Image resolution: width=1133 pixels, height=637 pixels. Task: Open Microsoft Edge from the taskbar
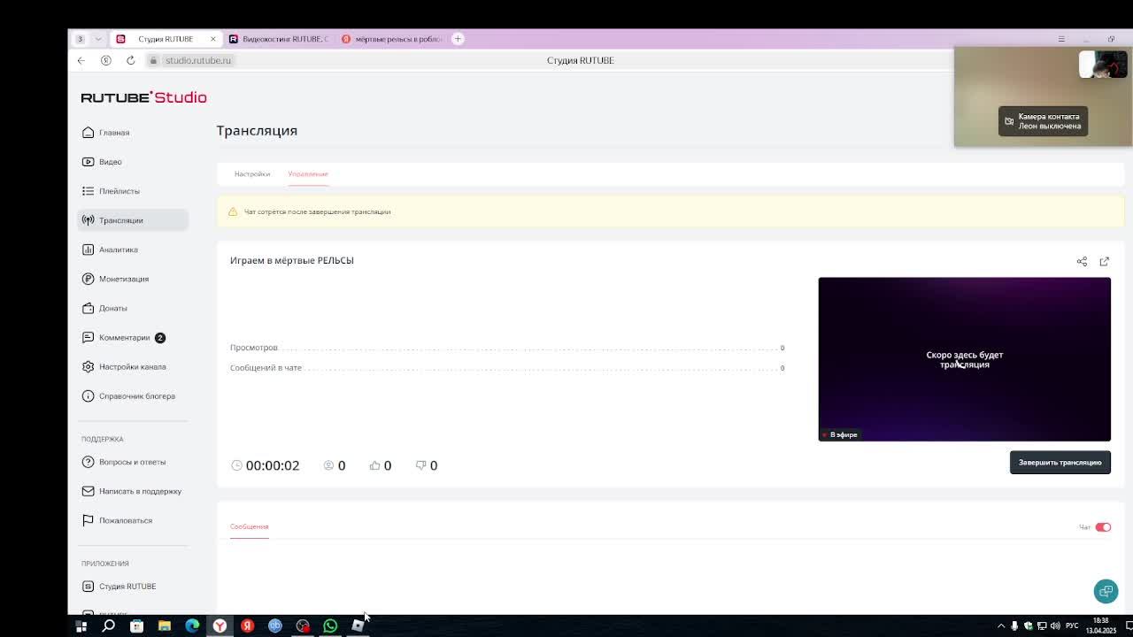[192, 625]
